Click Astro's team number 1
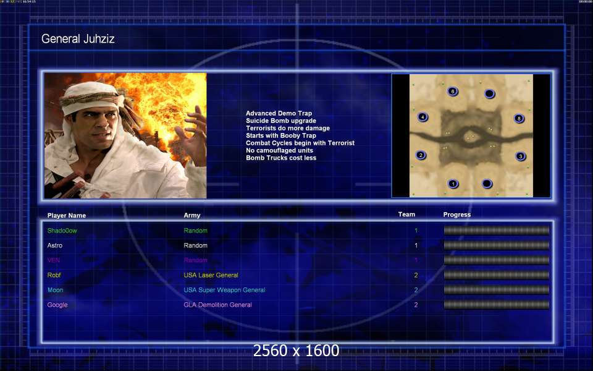593x371 pixels. click(416, 245)
